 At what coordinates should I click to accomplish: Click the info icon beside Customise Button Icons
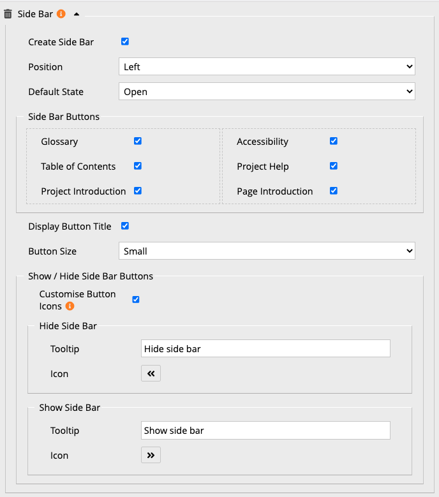coord(70,306)
